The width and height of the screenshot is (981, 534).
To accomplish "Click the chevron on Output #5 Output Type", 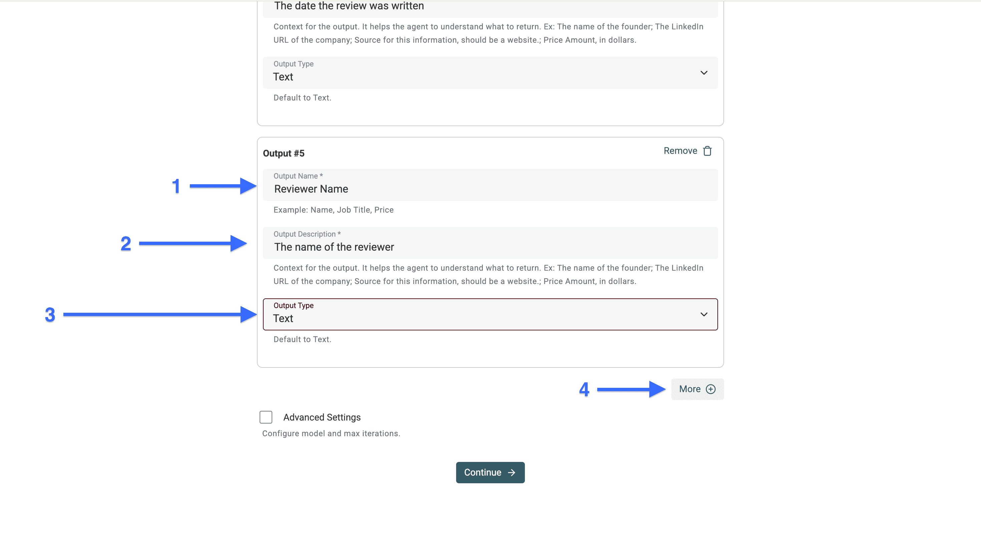I will [704, 315].
